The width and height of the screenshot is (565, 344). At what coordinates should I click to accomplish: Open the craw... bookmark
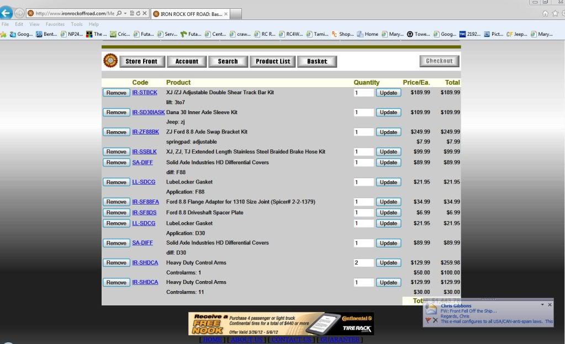coord(240,34)
